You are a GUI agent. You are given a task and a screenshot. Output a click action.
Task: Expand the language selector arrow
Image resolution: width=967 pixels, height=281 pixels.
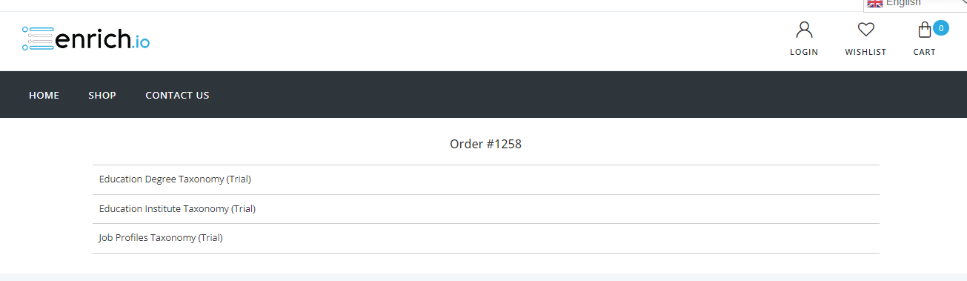click(963, 3)
